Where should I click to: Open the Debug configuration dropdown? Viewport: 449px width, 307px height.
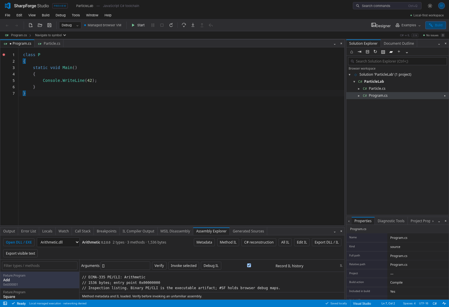[x=70, y=25]
